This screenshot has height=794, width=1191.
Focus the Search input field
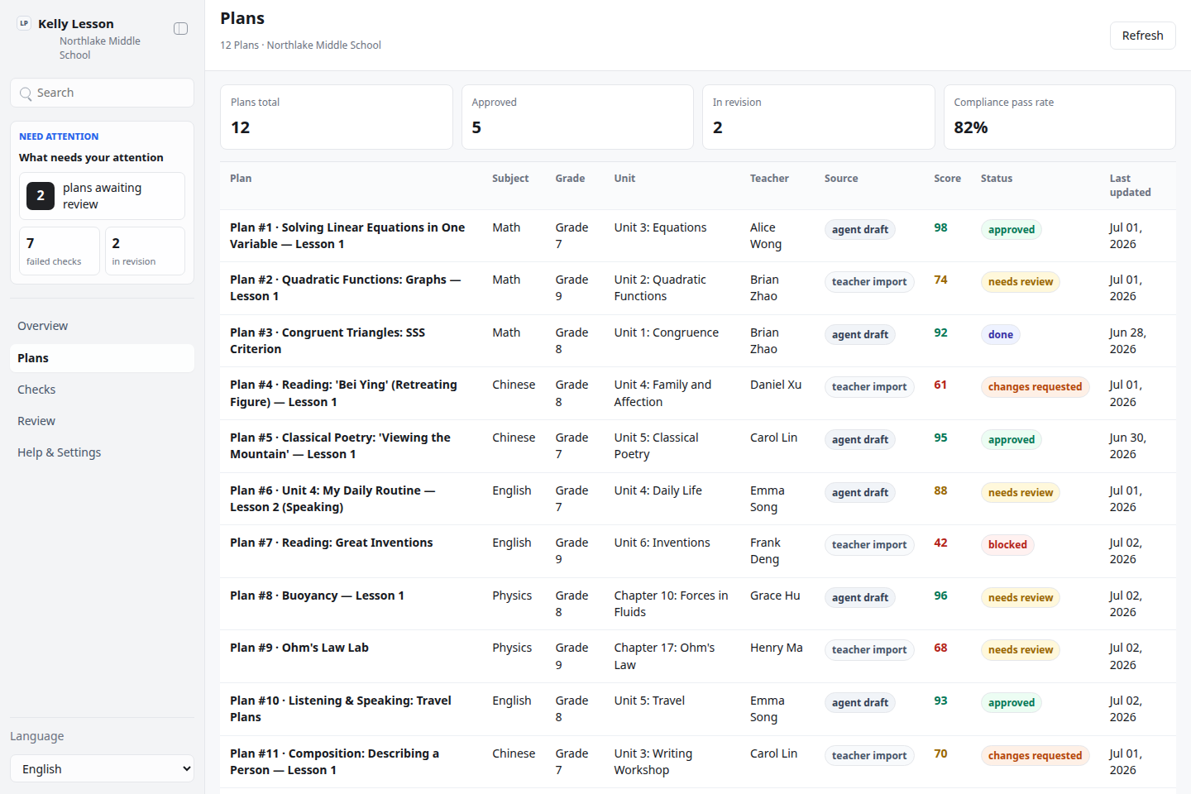point(102,93)
